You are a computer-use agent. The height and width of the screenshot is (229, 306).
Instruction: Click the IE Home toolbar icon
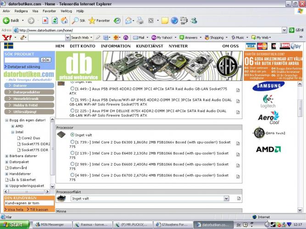click(64, 21)
